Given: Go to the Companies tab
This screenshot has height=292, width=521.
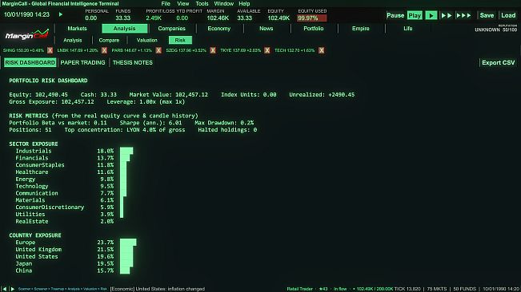Looking at the screenshot, I should point(171,29).
